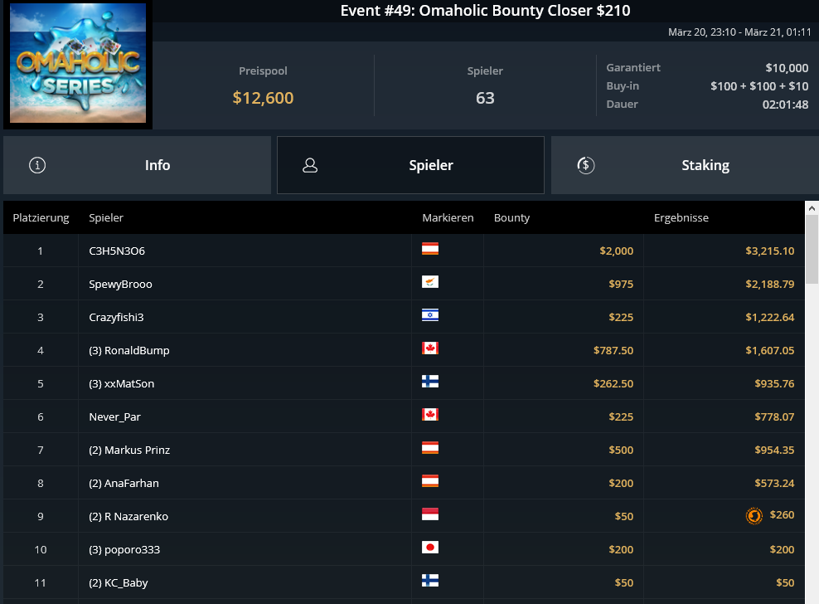Viewport: 819px width, 604px height.
Task: Click the $500 bounty value
Action: pyautogui.click(x=621, y=451)
